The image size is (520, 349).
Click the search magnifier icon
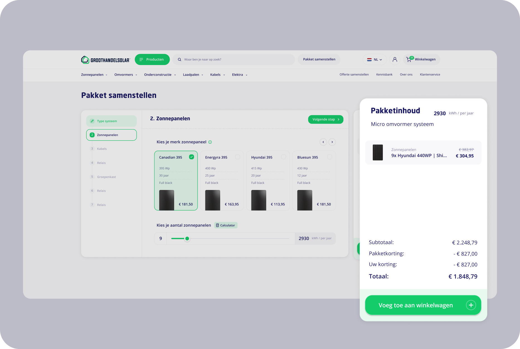(179, 59)
